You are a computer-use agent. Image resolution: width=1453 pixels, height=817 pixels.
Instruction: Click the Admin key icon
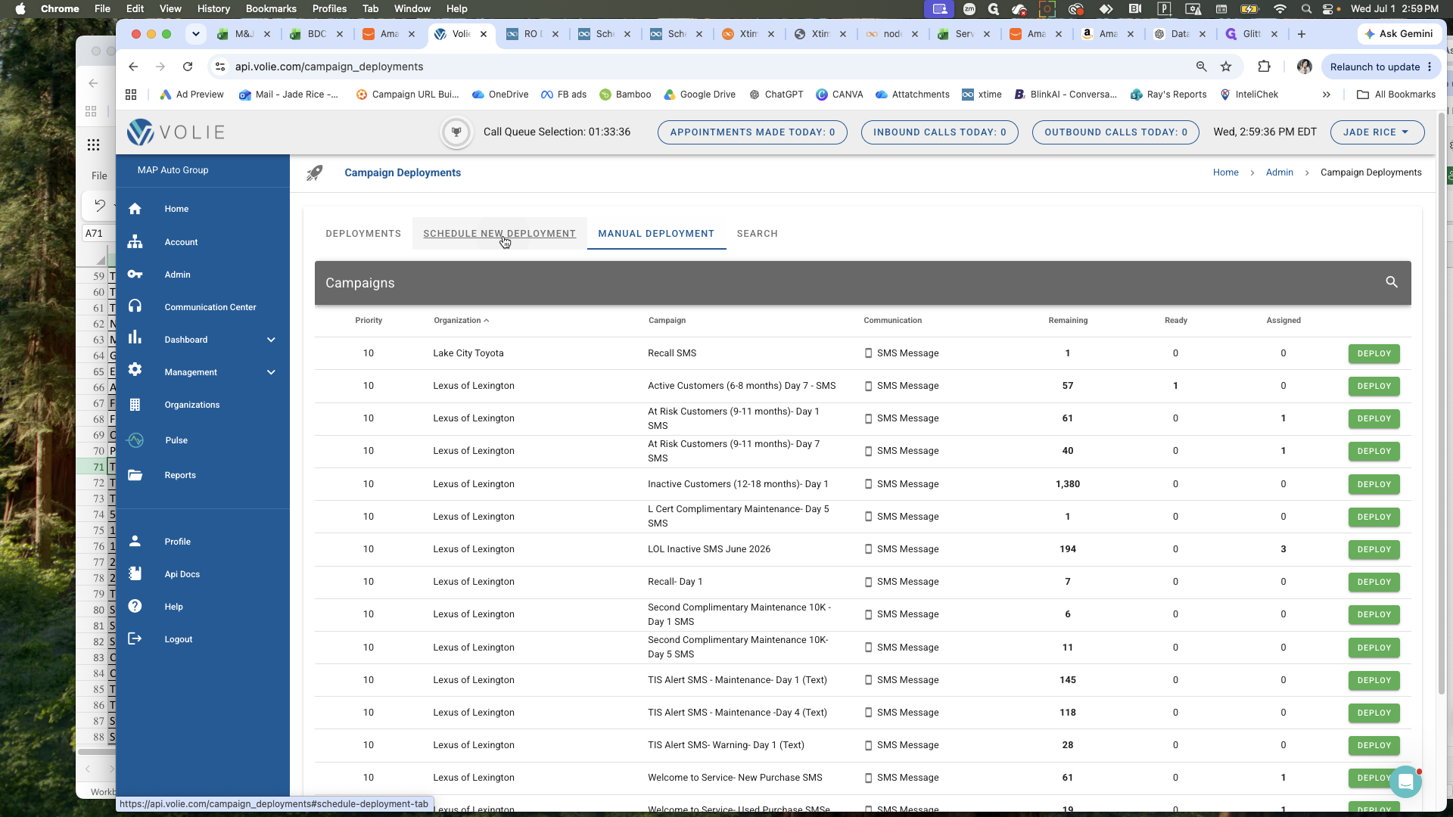pos(135,275)
